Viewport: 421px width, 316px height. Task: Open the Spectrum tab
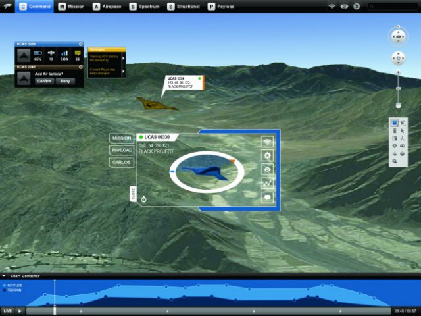point(147,7)
